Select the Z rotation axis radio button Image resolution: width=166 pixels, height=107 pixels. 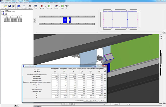pyautogui.click(x=160, y=38)
